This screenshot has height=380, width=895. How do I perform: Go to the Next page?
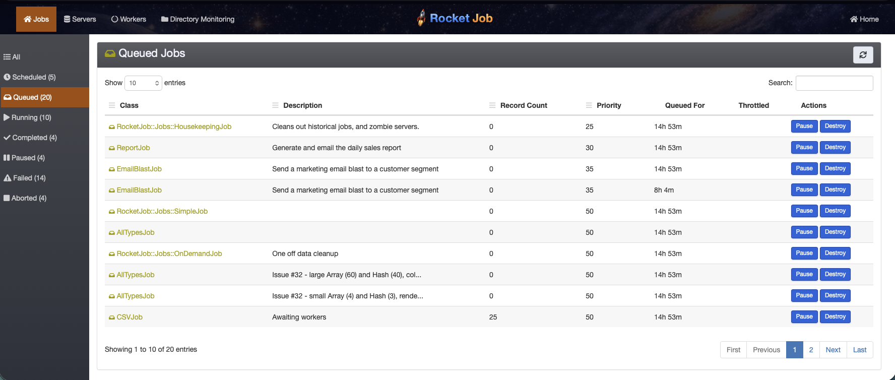(833, 350)
